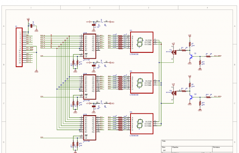Click the LTS8401M label under U2
Image resolution: width=239 pixels, height=153 pixels.
[134, 54]
